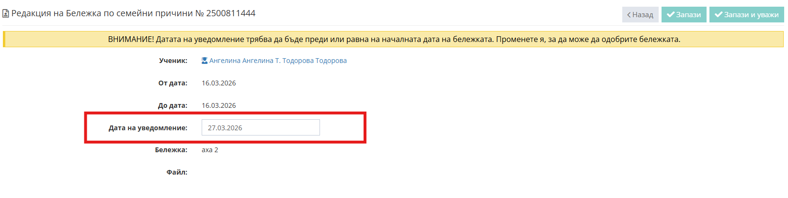This screenshot has height=198, width=788.
Task: Go back with the Назад button
Action: coord(640,15)
